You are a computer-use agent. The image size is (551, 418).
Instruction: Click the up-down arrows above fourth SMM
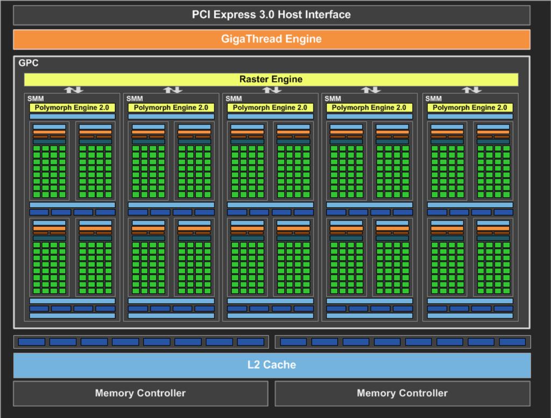pos(371,90)
